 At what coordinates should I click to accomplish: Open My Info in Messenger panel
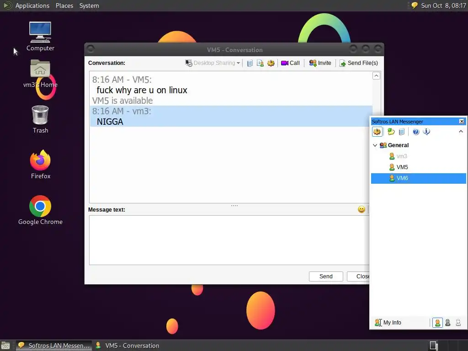point(388,323)
